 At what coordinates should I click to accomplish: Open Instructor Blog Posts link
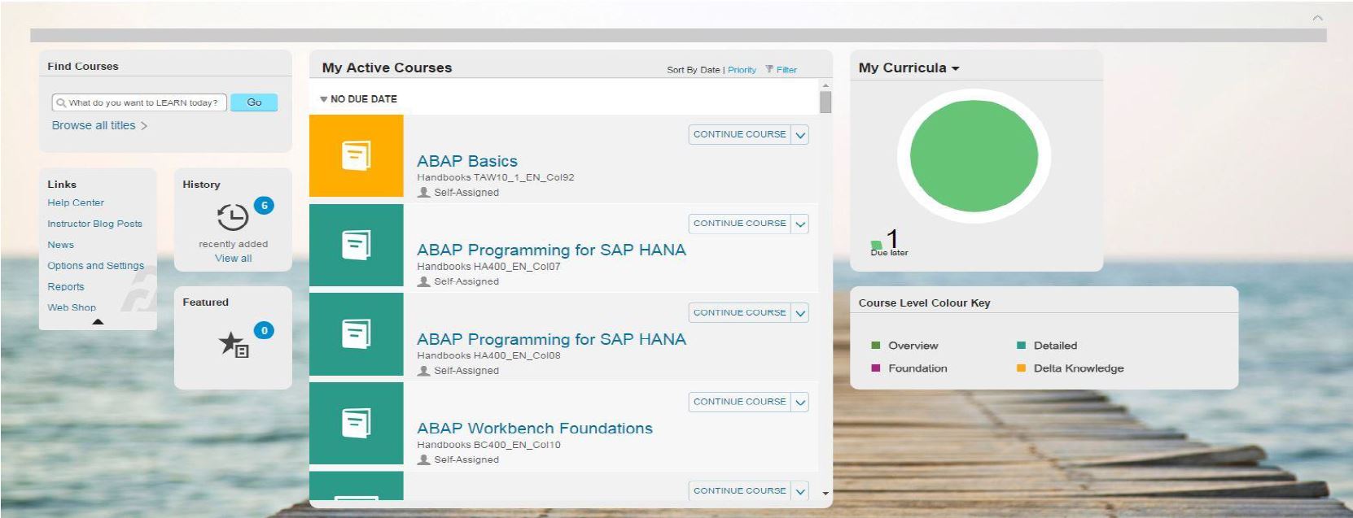click(x=94, y=224)
